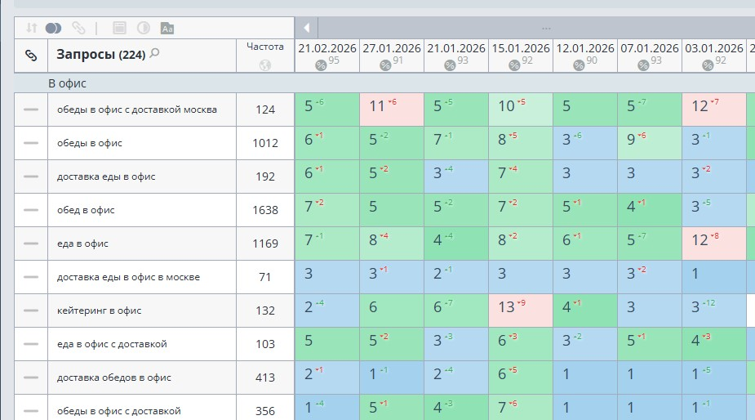Select query обед в офис
The height and width of the screenshot is (420, 755).
coord(86,210)
